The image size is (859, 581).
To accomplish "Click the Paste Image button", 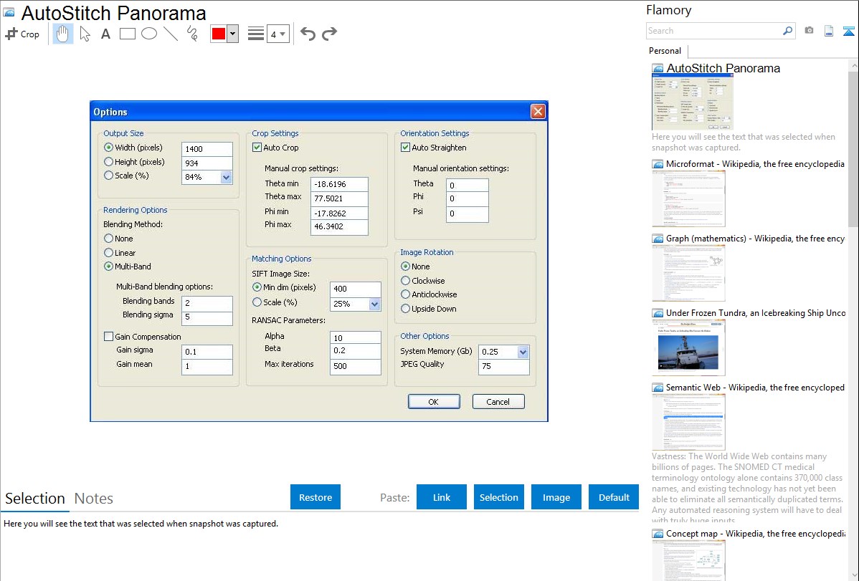I will 556,497.
